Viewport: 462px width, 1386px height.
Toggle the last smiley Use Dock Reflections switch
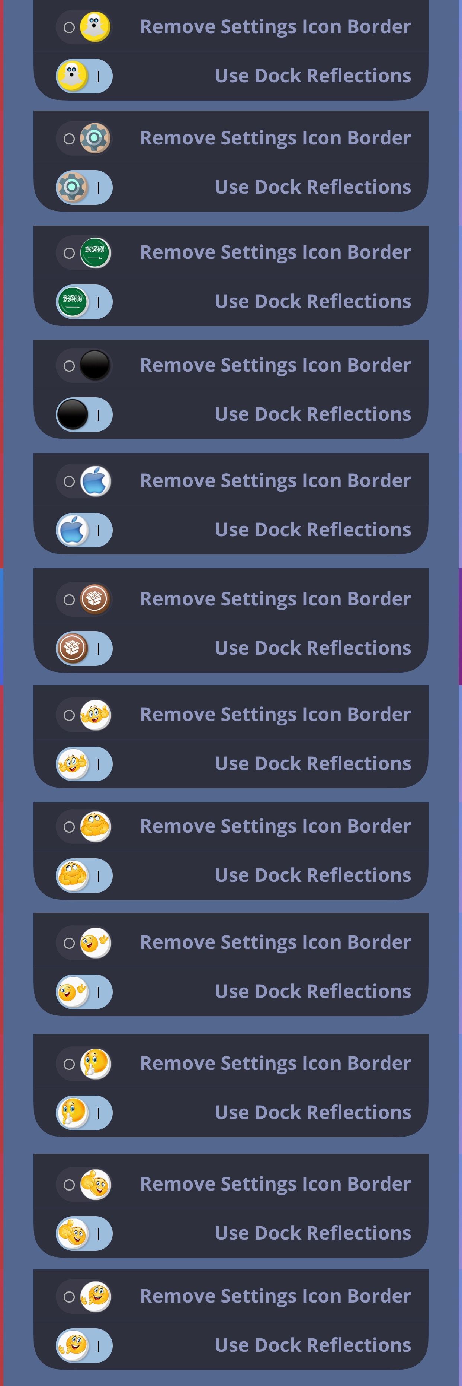[x=84, y=1345]
